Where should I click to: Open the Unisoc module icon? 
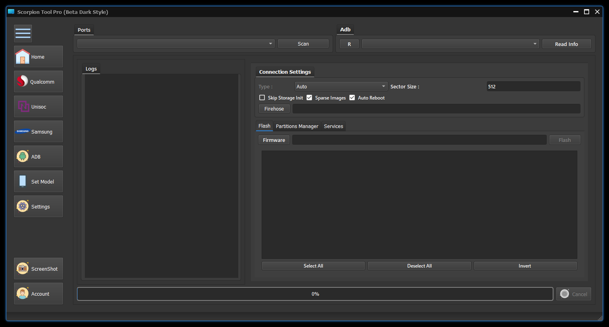click(x=23, y=107)
